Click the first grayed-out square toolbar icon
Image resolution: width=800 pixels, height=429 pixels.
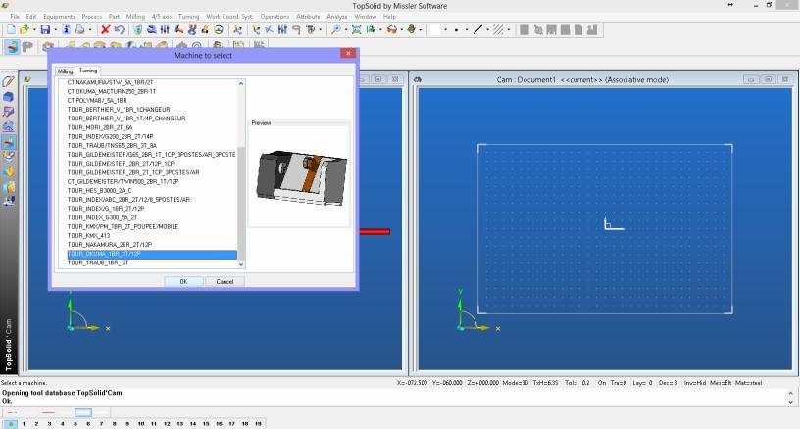pos(524,30)
